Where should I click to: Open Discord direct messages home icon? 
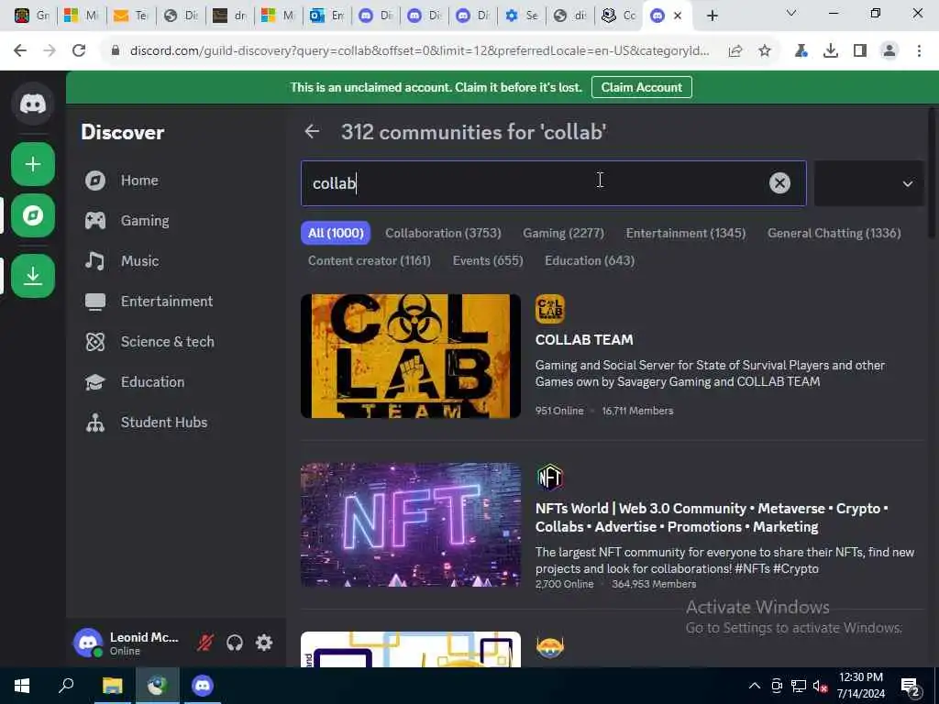pos(33,104)
